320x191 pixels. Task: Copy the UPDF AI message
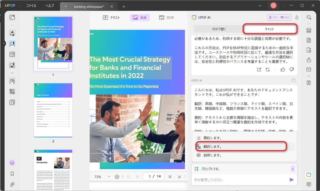click(x=294, y=80)
